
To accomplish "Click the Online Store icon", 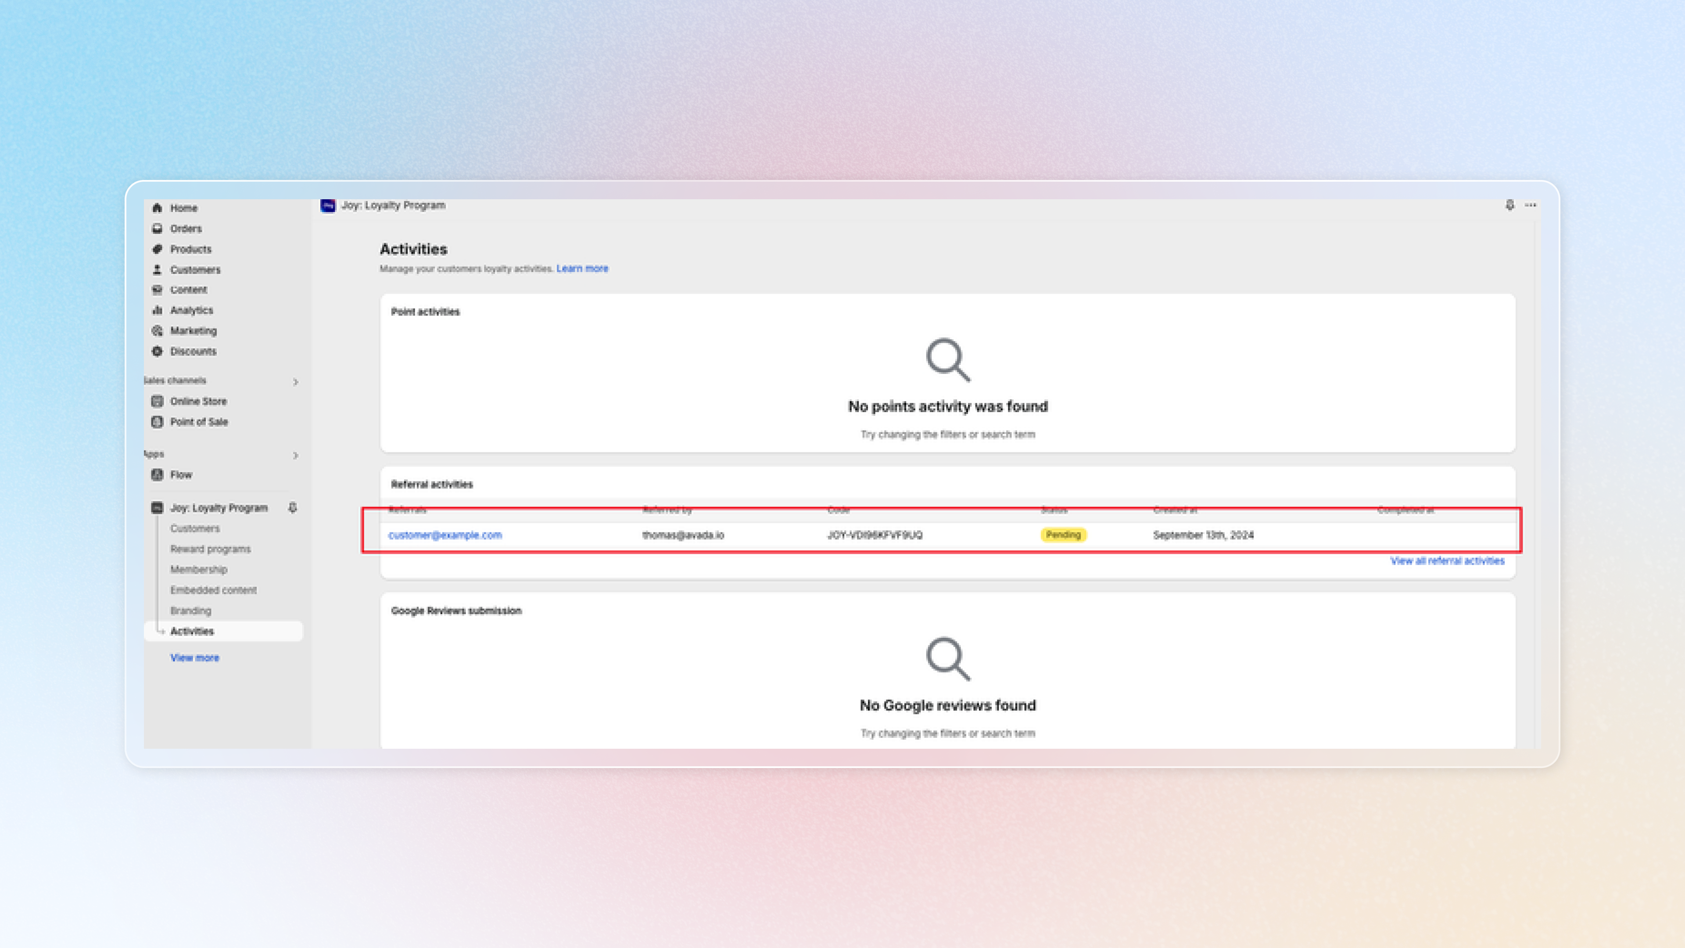I will (157, 401).
